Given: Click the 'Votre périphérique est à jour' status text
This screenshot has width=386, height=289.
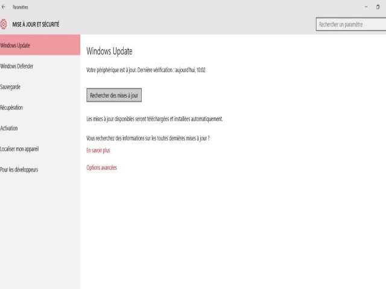Looking at the screenshot, I should tap(146, 70).
